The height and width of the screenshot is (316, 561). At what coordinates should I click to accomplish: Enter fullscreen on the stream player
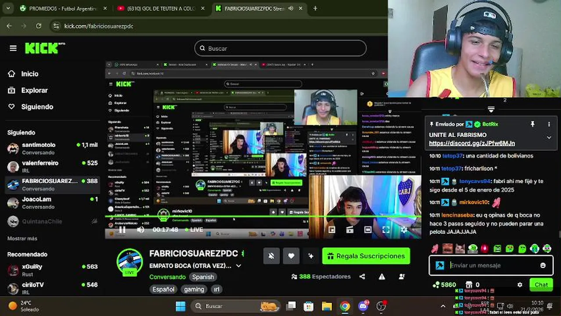point(386,230)
